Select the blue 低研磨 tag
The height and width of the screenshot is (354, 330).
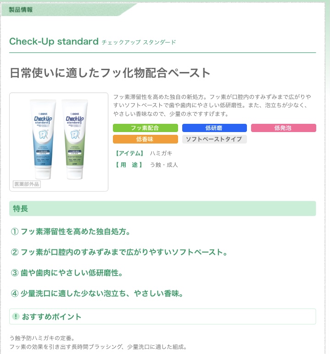pos(214,128)
